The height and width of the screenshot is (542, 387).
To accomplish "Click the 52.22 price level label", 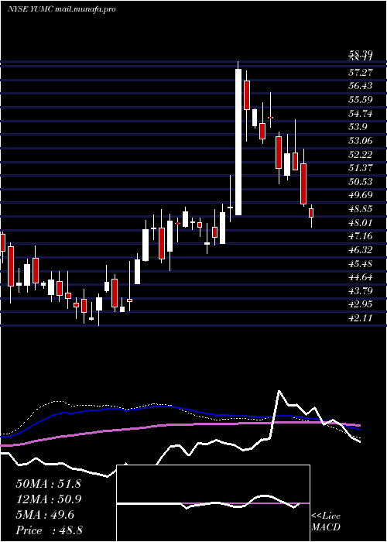I will [361, 154].
